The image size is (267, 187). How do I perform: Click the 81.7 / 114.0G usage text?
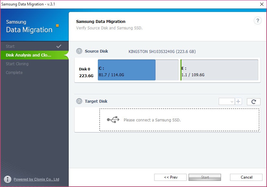pyautogui.click(x=111, y=75)
